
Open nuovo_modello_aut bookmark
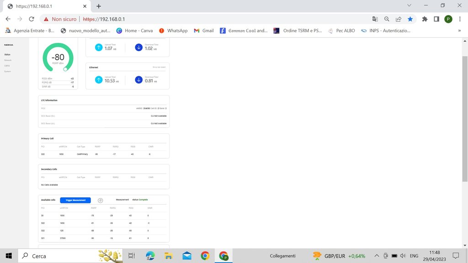(x=85, y=31)
